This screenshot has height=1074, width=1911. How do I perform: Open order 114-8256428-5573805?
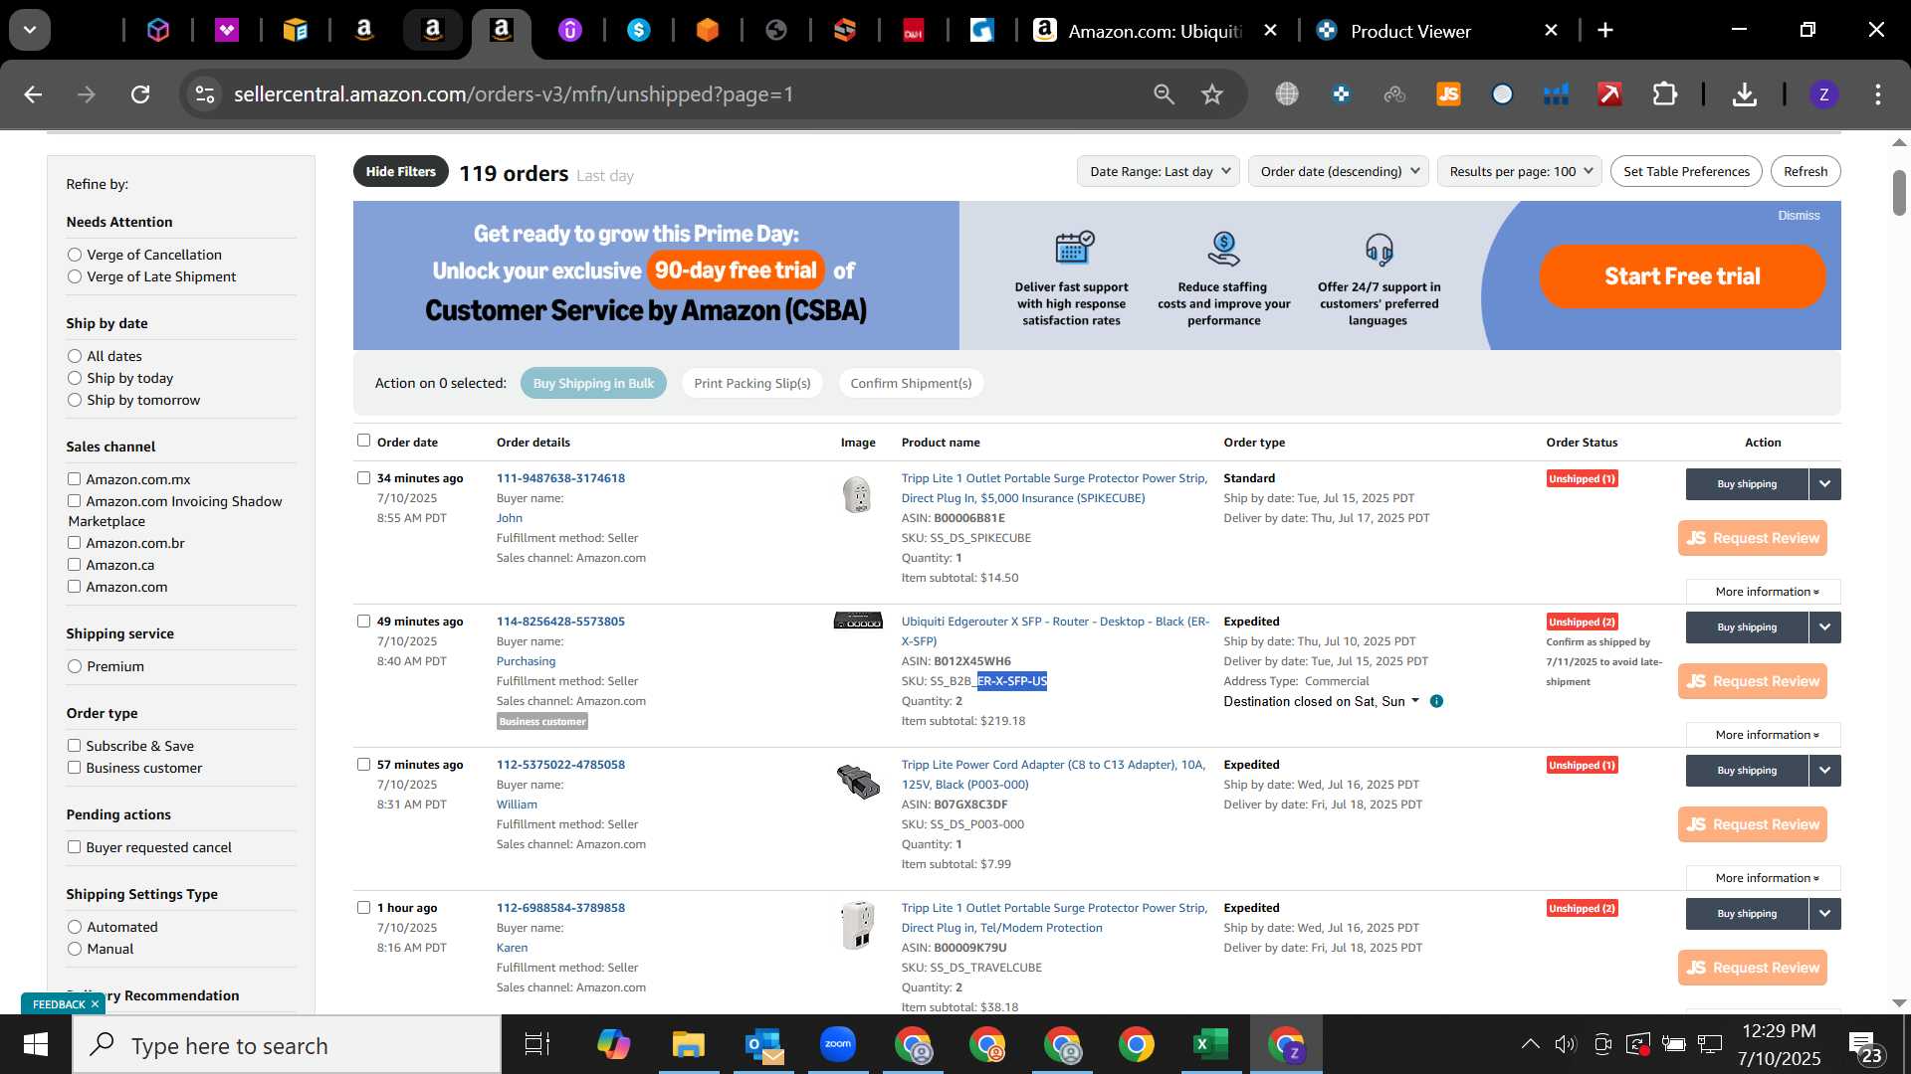tap(560, 622)
